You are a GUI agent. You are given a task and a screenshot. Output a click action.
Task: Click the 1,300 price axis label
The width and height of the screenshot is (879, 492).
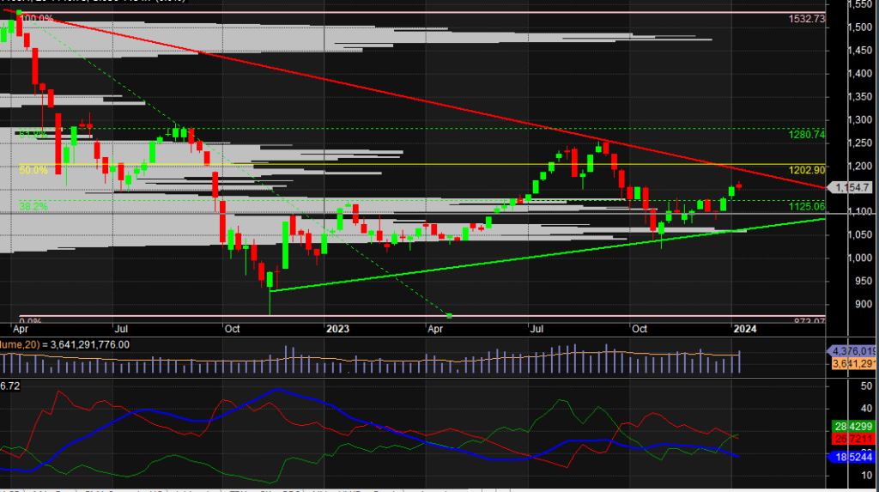coord(859,119)
